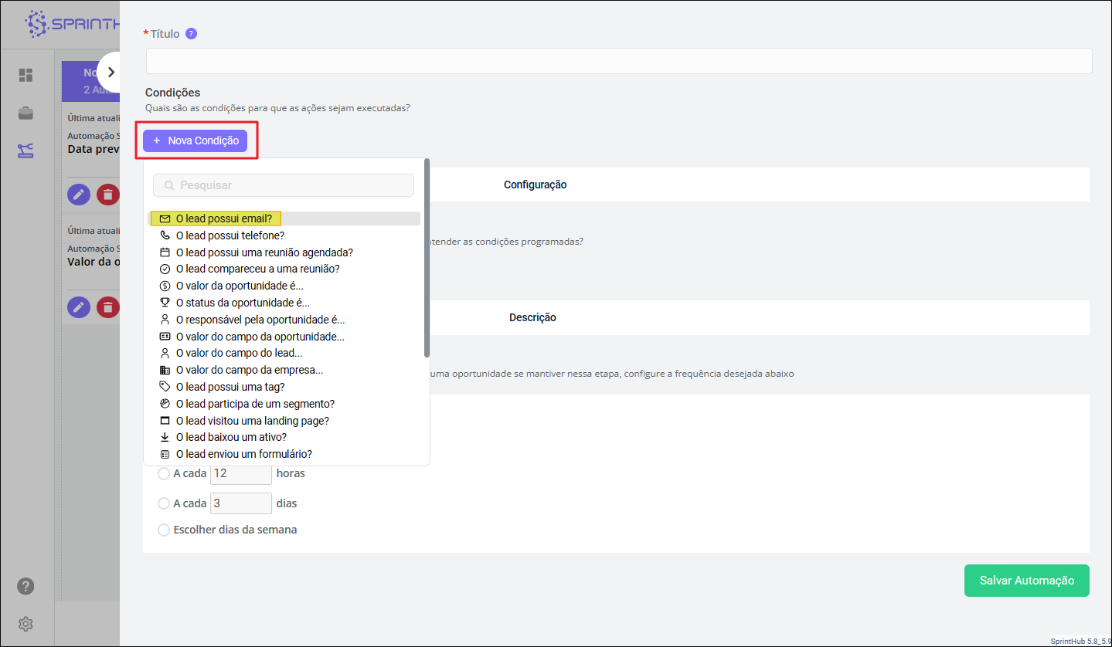1112x647 pixels.
Task: Select the 'A cada 12 horas' radio option
Action: tap(164, 473)
